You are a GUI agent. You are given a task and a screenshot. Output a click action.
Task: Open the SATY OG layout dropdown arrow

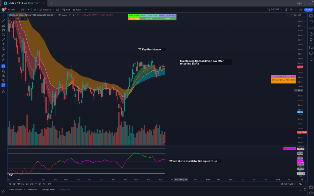(x=281, y=10)
